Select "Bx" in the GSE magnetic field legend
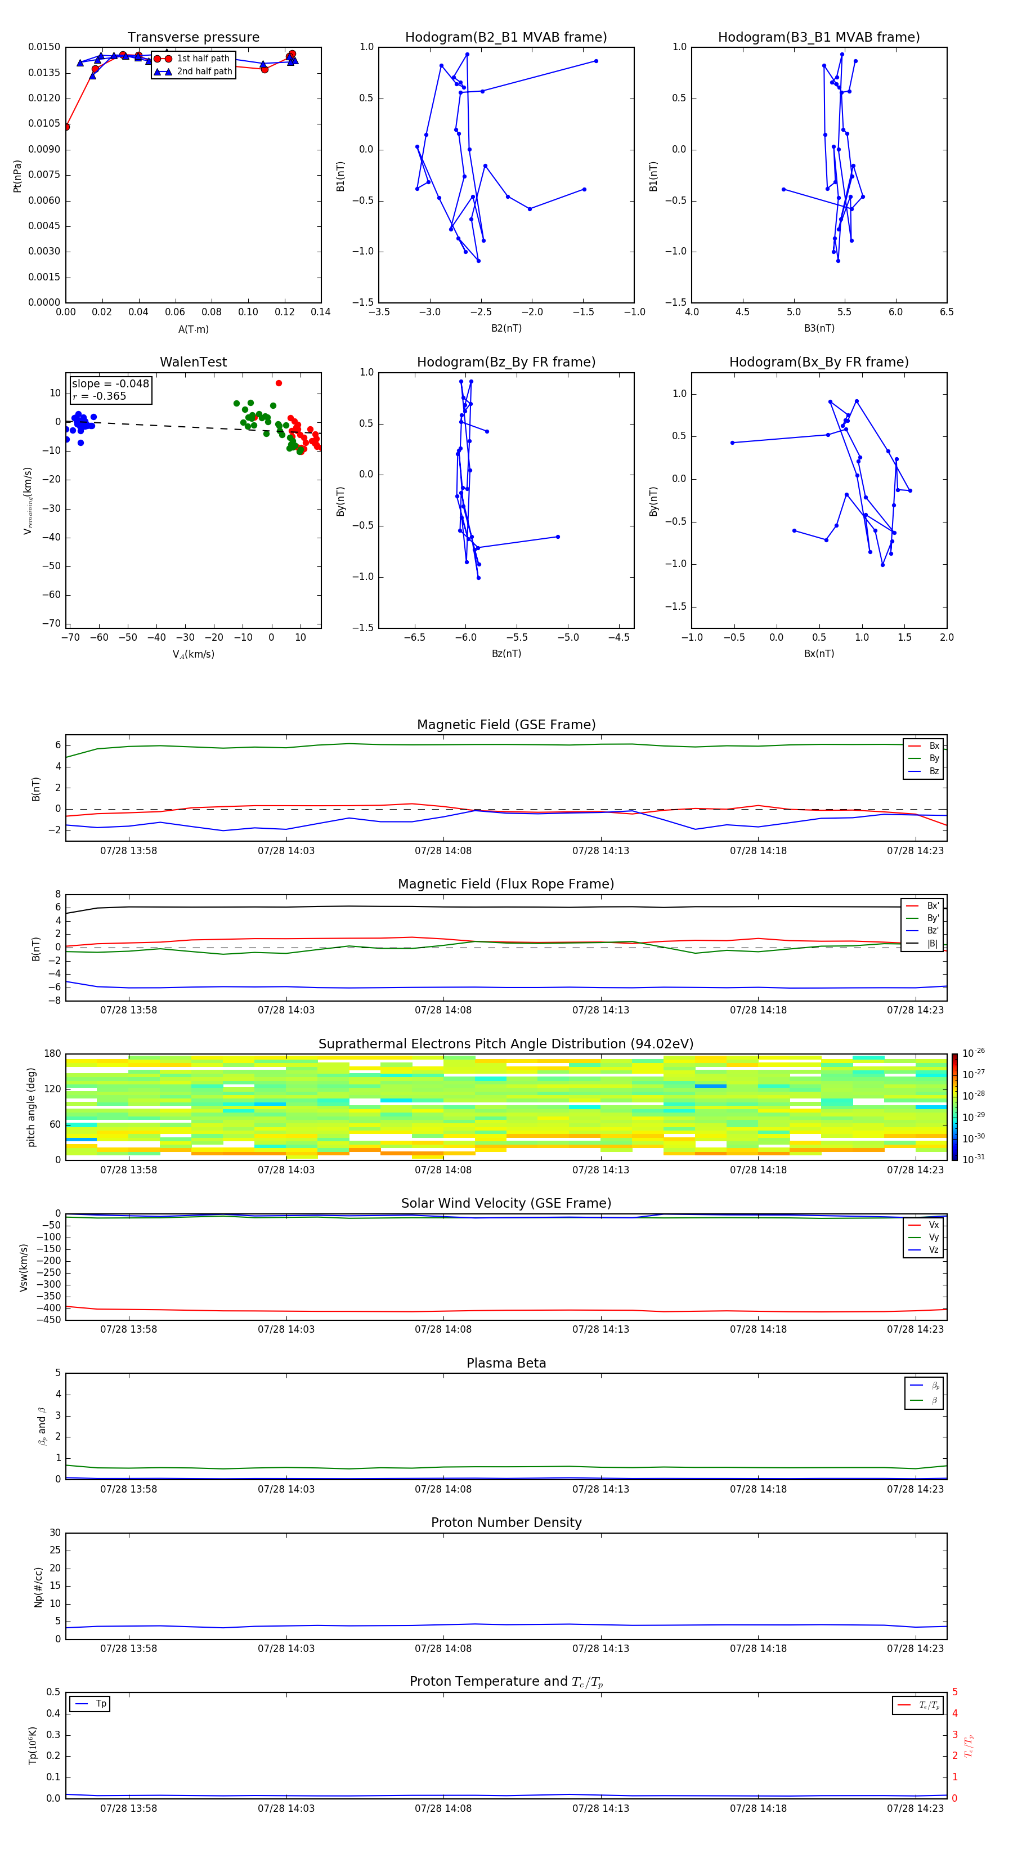The height and width of the screenshot is (1858, 1013). pyautogui.click(x=924, y=746)
